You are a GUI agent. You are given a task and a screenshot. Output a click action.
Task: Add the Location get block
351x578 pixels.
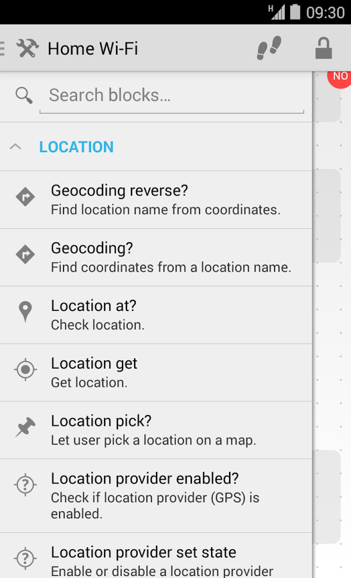pyautogui.click(x=156, y=372)
